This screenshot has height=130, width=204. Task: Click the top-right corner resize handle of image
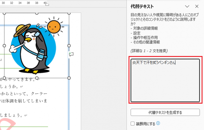[x=69, y=14]
